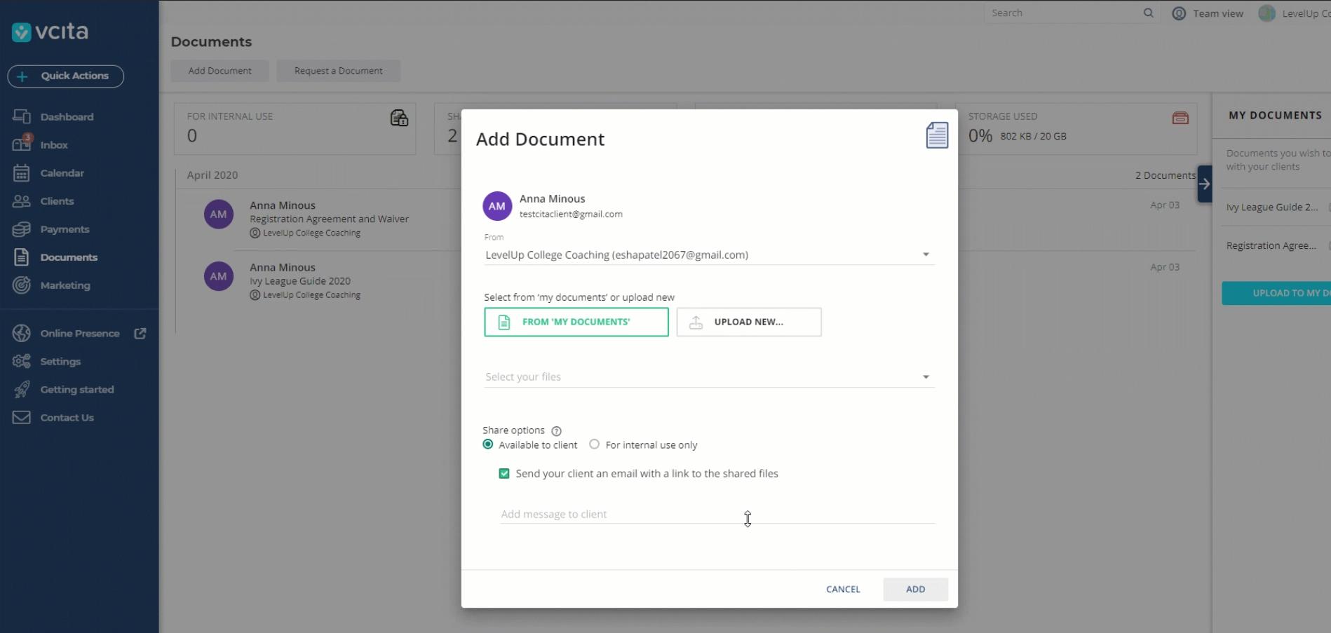Click the Payments sidebar icon

point(21,229)
